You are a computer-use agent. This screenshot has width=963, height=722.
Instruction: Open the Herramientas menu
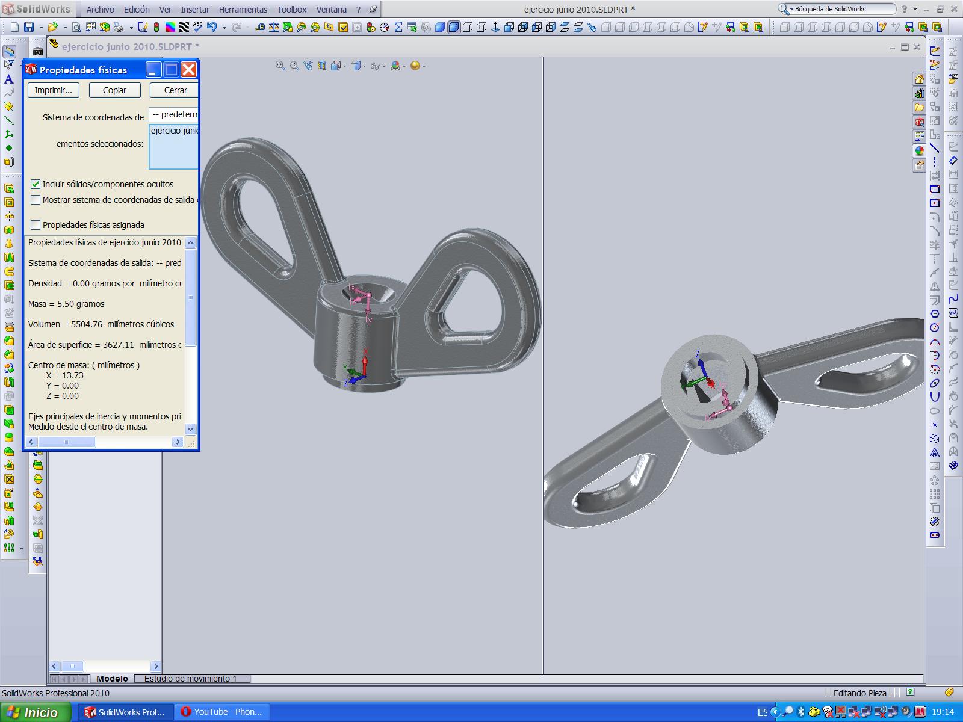tap(243, 10)
